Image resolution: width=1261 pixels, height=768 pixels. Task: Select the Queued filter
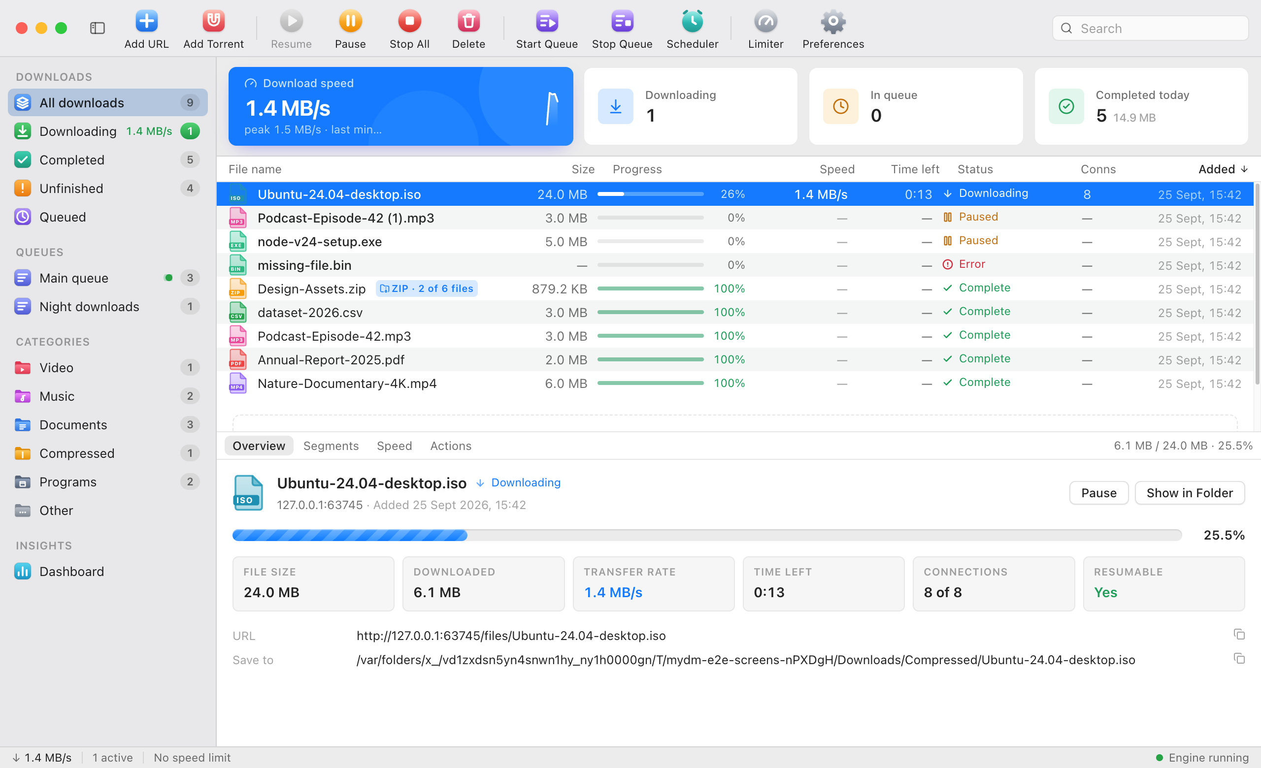[x=107, y=217]
